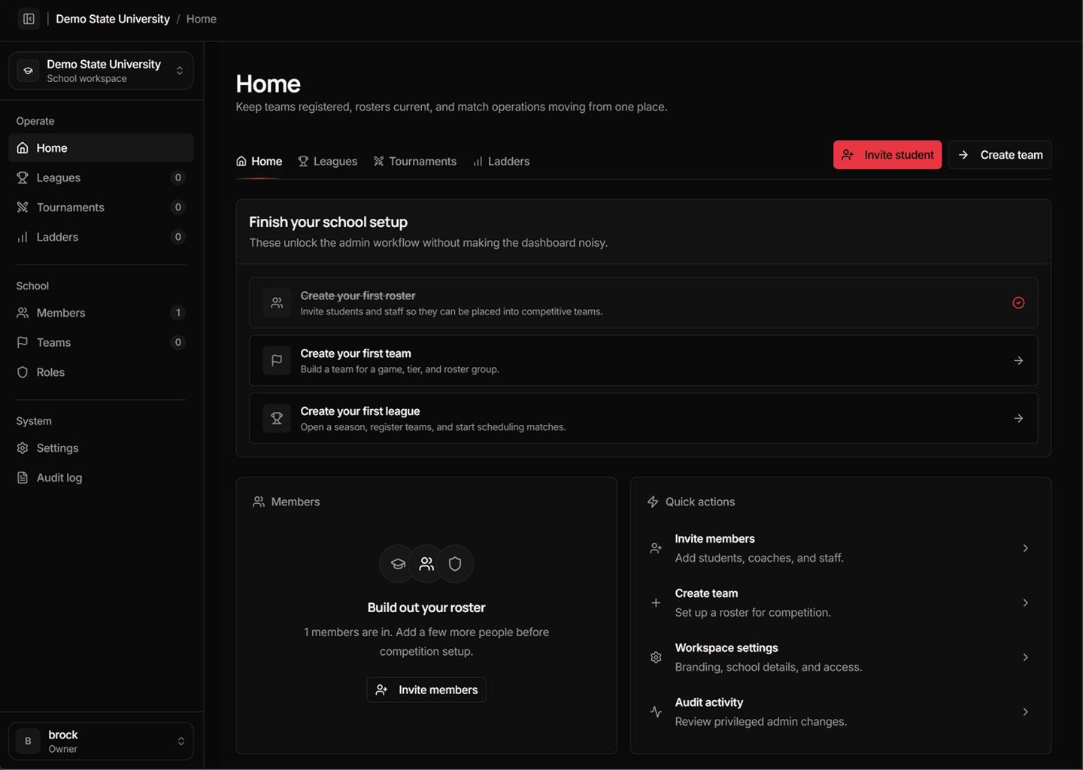
Task: Click the Quick actions lightning icon
Action: pos(653,502)
